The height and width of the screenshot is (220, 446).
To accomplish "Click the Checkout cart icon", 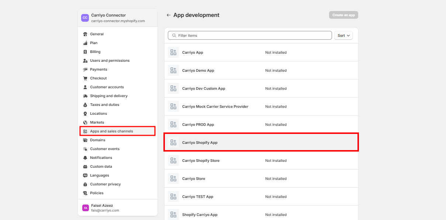I will coord(85,78).
